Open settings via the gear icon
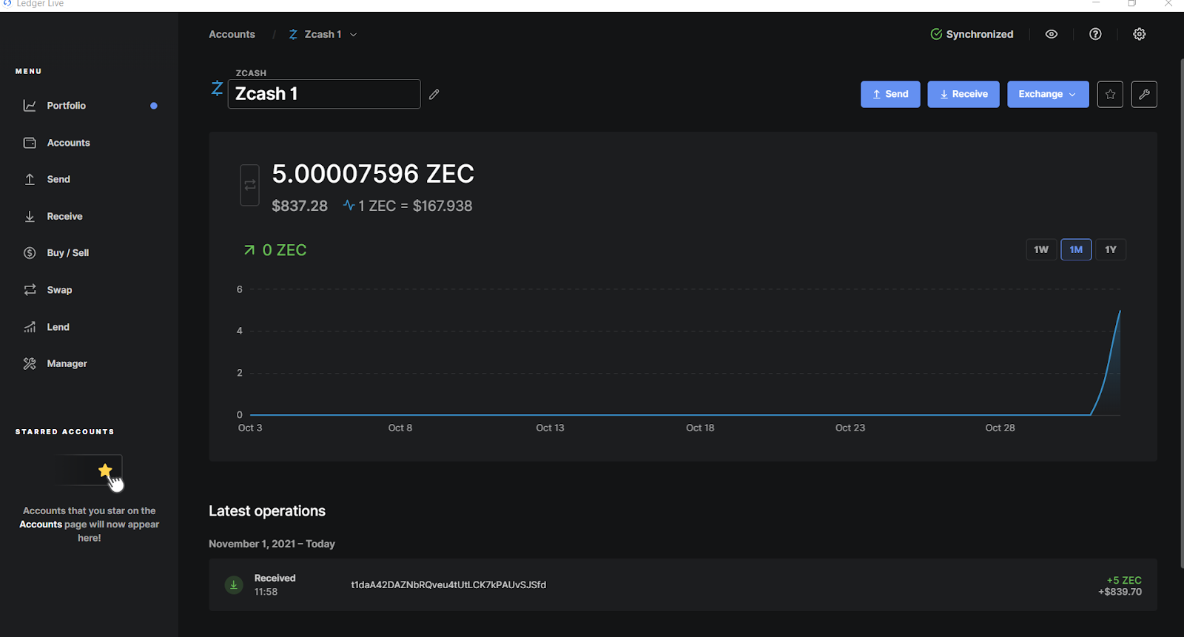The image size is (1184, 637). coord(1139,34)
